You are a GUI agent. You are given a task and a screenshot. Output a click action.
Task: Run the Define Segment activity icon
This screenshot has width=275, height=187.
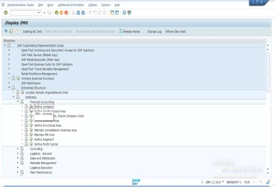tap(31, 140)
